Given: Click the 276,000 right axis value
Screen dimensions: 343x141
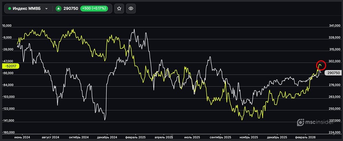Looking at the screenshot, I should [x=335, y=85].
